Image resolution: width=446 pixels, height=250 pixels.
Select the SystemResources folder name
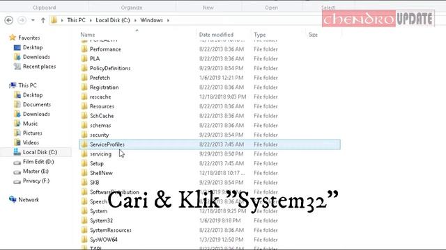pos(111,230)
